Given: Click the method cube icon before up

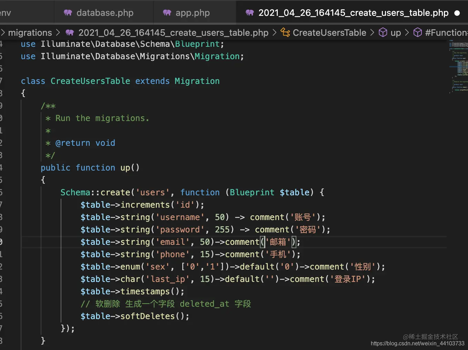Looking at the screenshot, I should [x=383, y=32].
